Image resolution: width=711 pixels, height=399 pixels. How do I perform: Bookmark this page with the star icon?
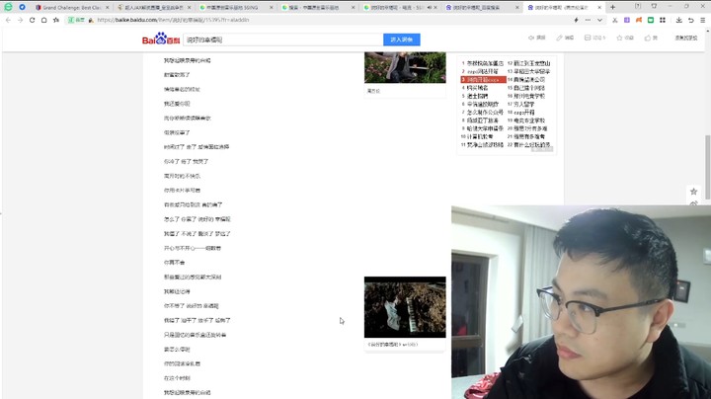point(55,20)
